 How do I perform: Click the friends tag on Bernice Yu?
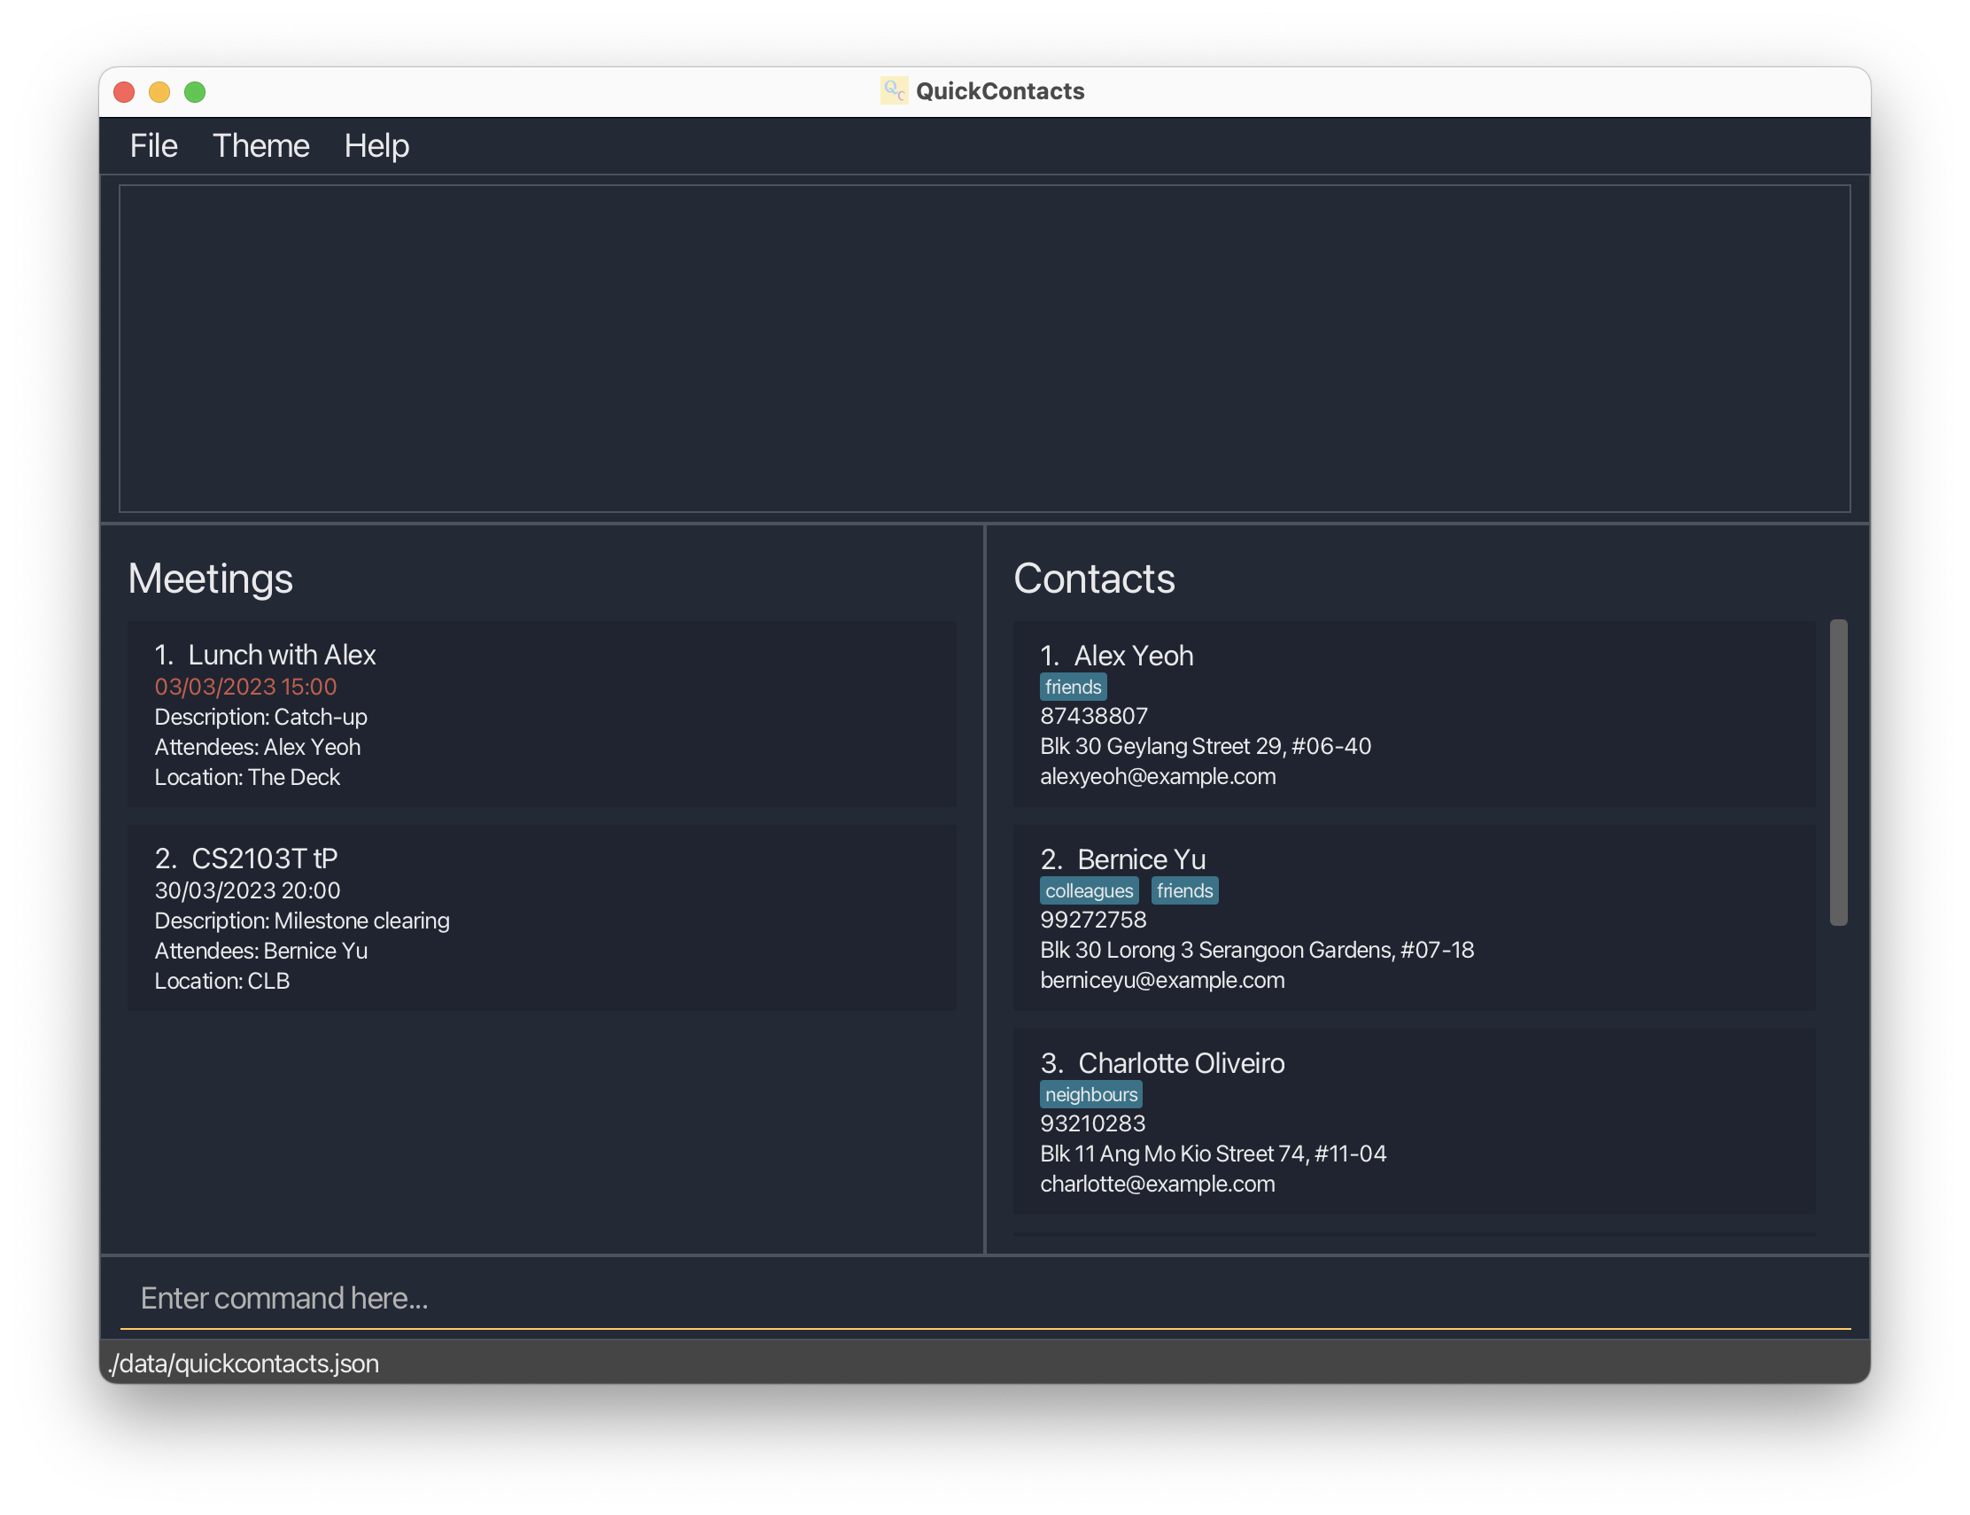(1184, 891)
